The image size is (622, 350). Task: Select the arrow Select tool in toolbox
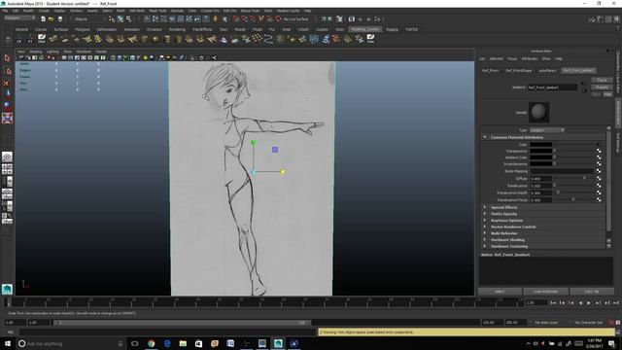(7, 58)
